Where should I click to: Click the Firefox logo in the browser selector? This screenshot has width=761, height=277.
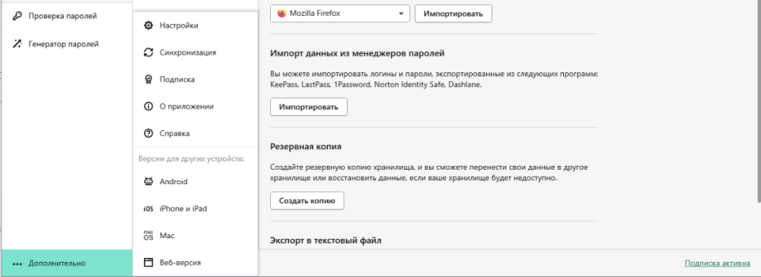tap(282, 14)
